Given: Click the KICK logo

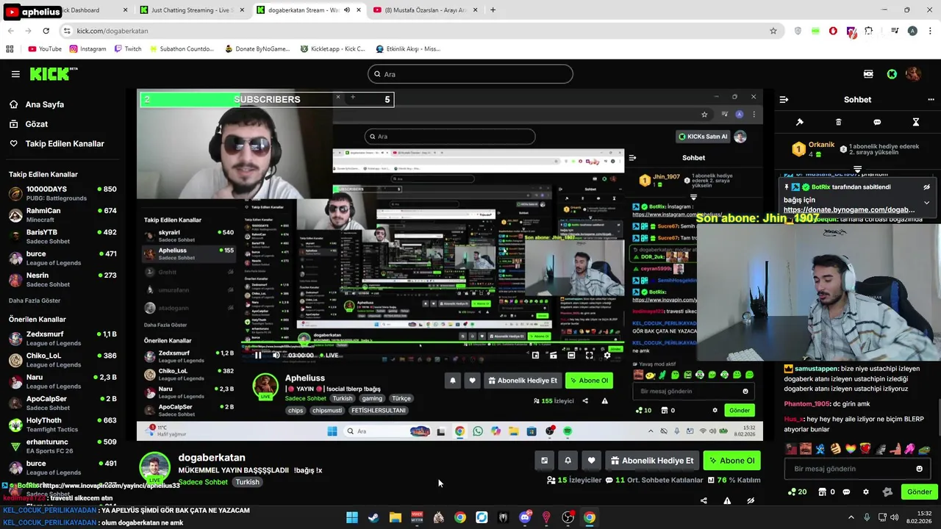Looking at the screenshot, I should [53, 73].
